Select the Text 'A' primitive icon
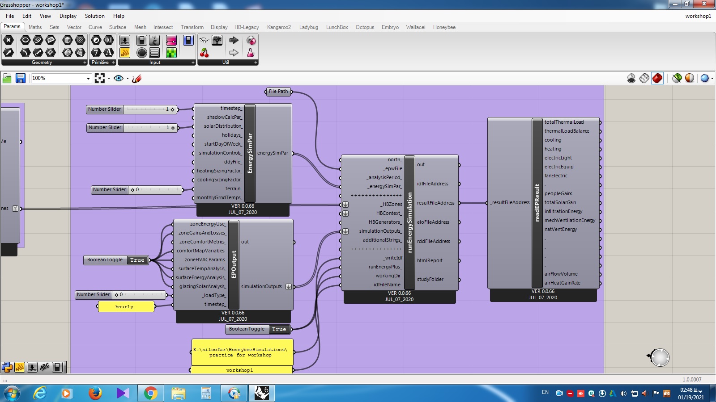Image resolution: width=716 pixels, height=402 pixels. [109, 53]
